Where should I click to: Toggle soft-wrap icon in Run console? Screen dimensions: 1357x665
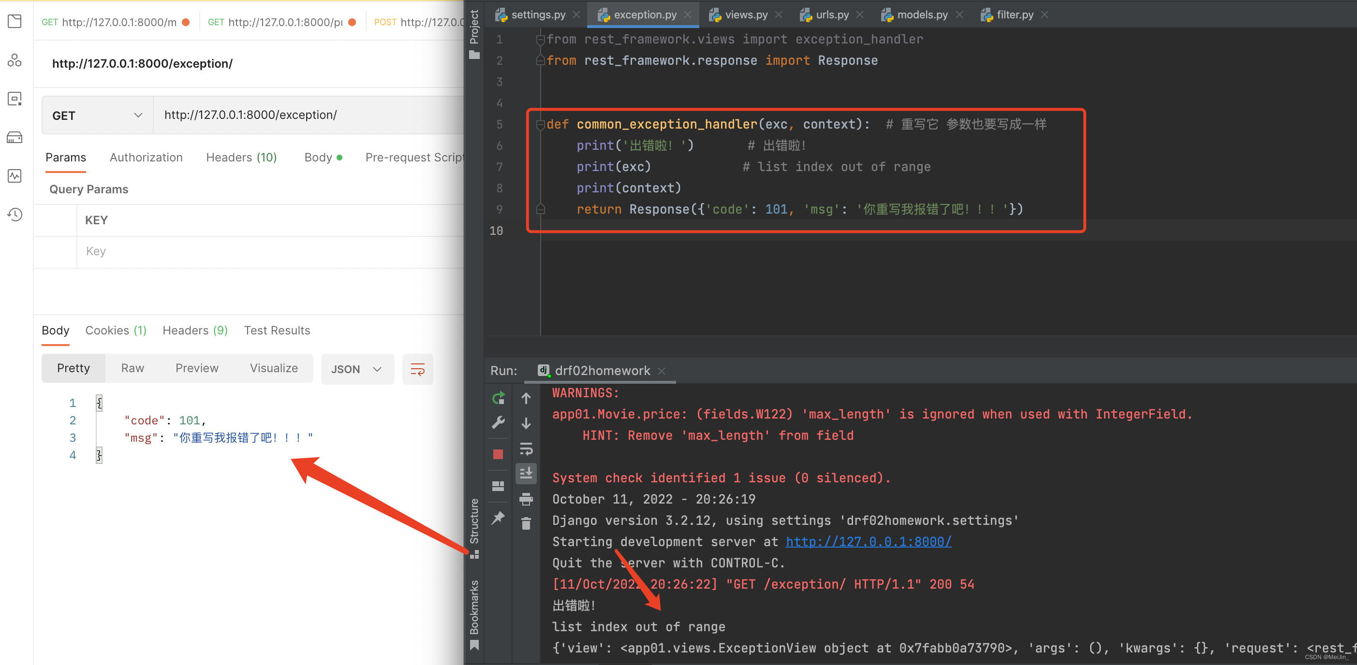(x=526, y=449)
